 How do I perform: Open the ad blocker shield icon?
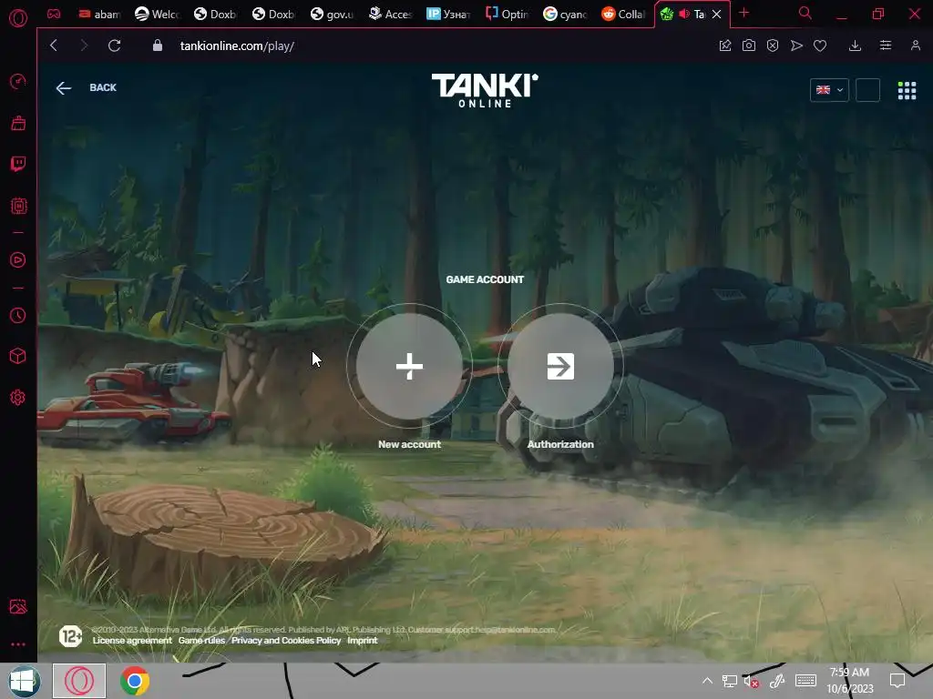[773, 46]
